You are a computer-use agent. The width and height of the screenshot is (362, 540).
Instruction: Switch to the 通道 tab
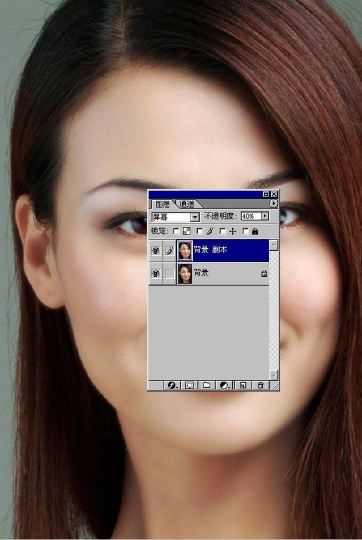click(187, 205)
